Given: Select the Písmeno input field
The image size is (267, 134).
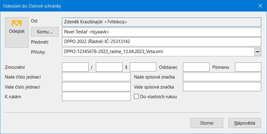Looking at the screenshot, I should coord(248,67).
